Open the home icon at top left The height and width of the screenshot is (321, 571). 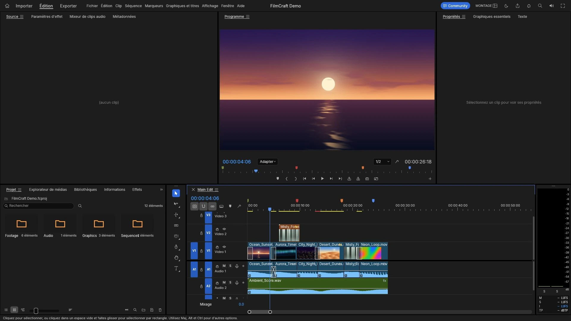click(7, 6)
